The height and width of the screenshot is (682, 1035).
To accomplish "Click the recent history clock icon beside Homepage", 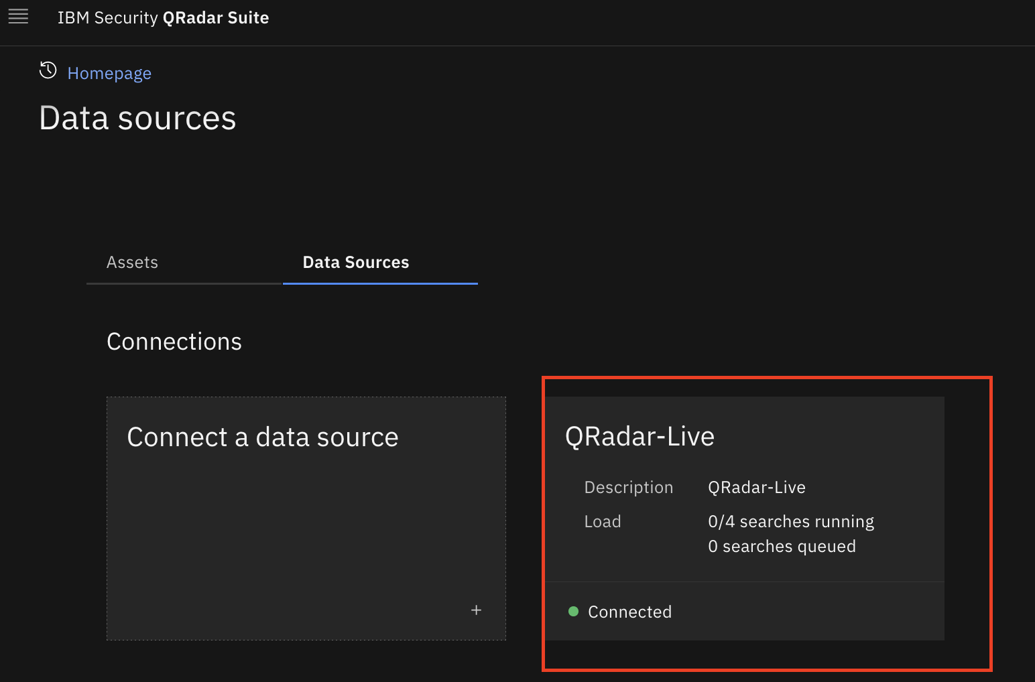I will (x=47, y=70).
